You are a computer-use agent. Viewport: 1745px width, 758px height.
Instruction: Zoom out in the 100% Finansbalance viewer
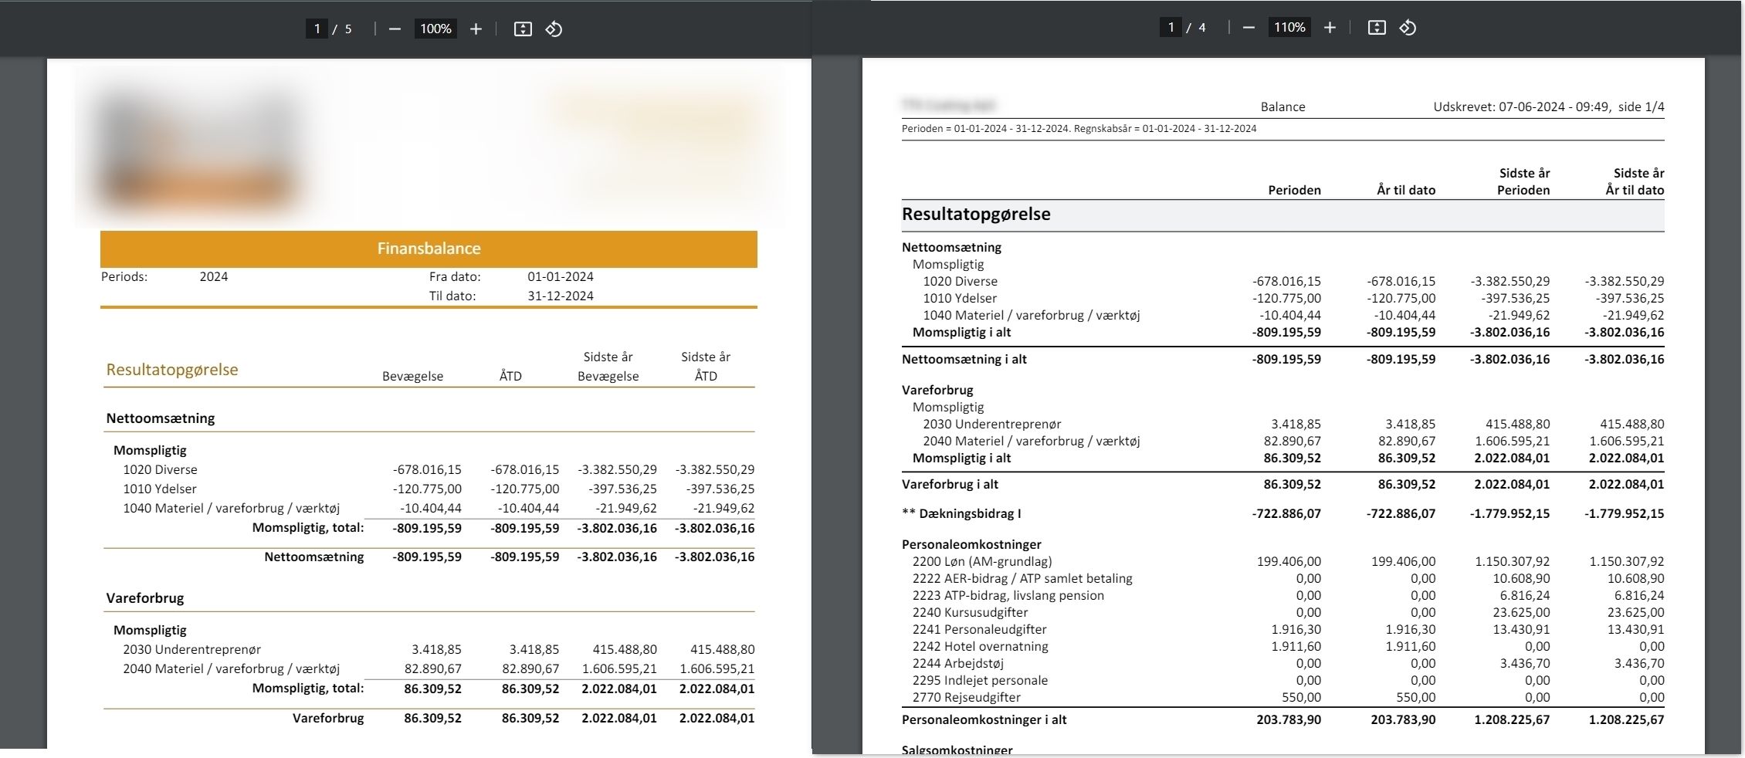pyautogui.click(x=395, y=29)
